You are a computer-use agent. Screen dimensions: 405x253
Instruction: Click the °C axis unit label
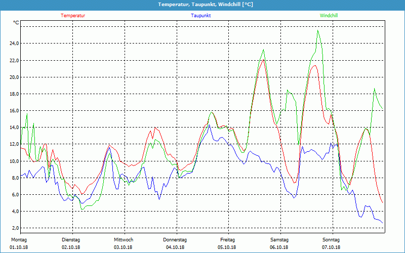click(16, 23)
